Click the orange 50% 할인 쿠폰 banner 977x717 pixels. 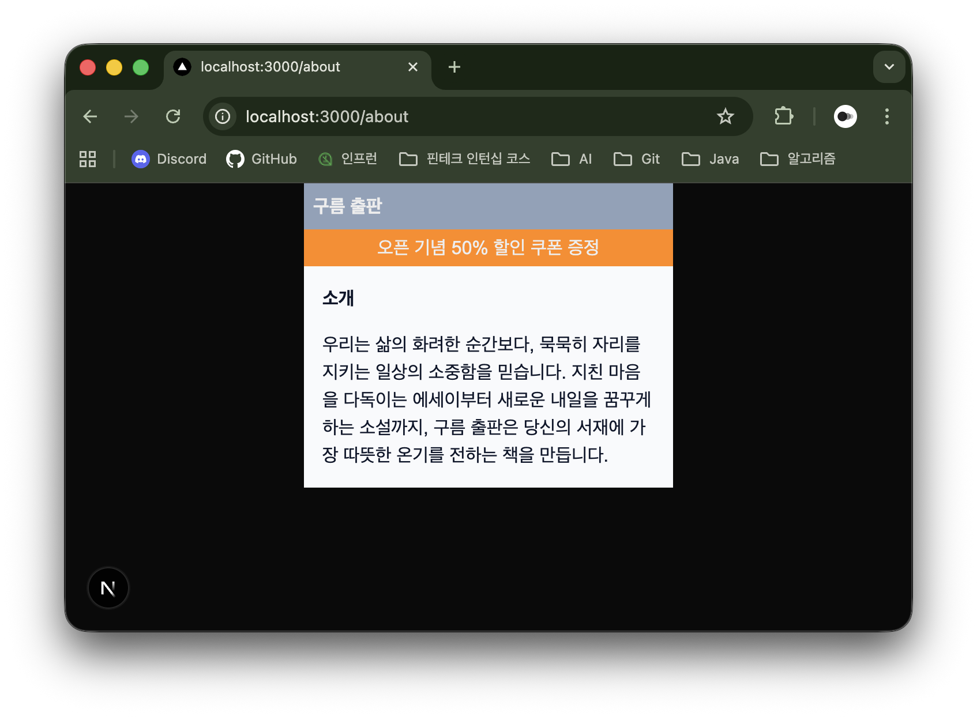(x=488, y=247)
